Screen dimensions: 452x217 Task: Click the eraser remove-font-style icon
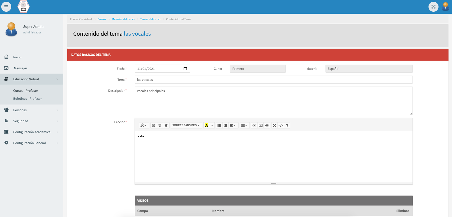(166, 125)
